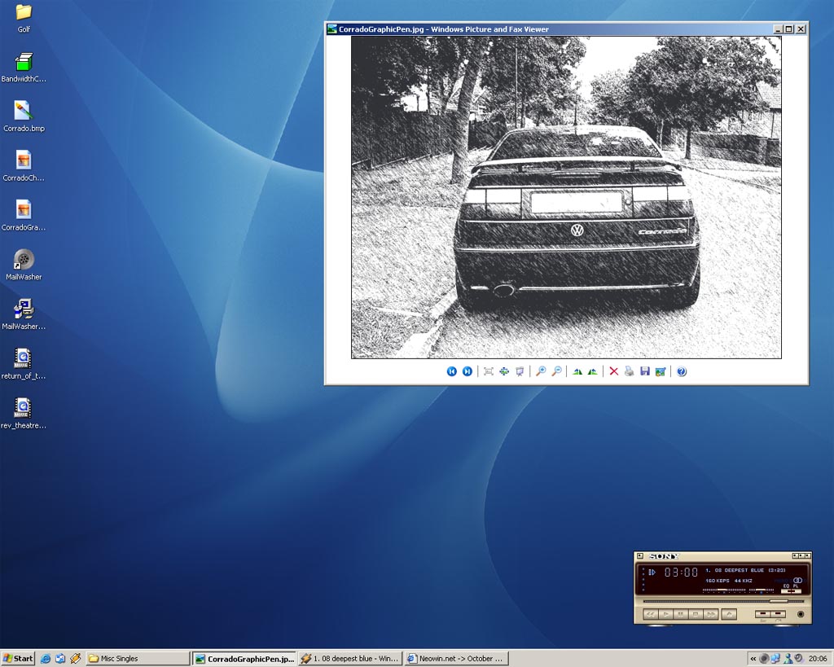The image size is (834, 667).
Task: Zoom in on the picture
Action: [541, 371]
